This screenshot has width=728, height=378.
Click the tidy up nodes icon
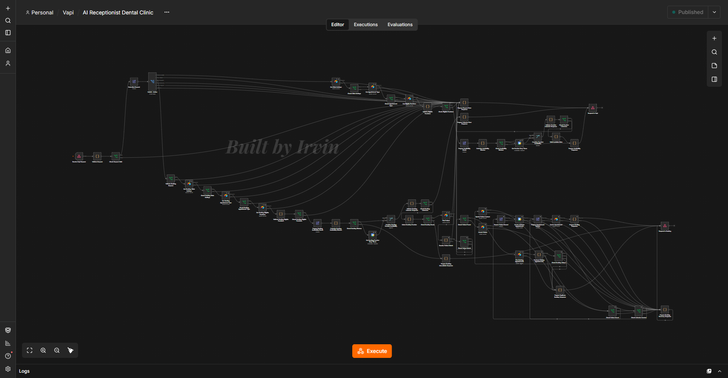tap(71, 350)
